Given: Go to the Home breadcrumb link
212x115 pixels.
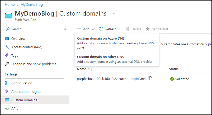Looking at the screenshot, I should coord(10,4).
